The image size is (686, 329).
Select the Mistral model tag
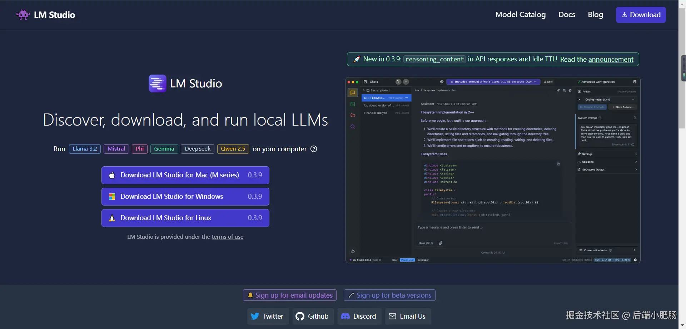click(116, 149)
